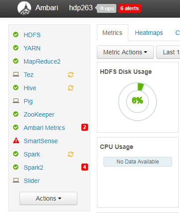Click the Pig client laptop icon
This screenshot has height=213, width=180.
pyautogui.click(x=16, y=101)
